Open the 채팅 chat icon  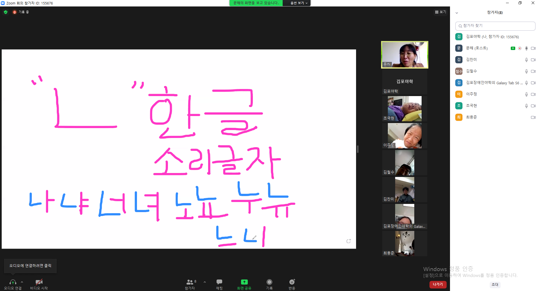click(x=219, y=282)
